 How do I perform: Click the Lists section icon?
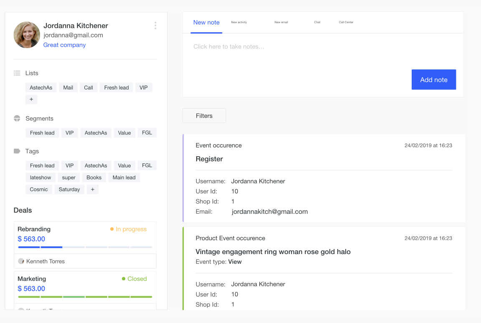17,73
